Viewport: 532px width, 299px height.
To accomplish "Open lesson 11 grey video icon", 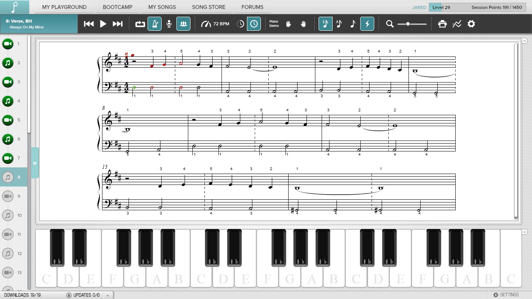I will pyautogui.click(x=8, y=235).
